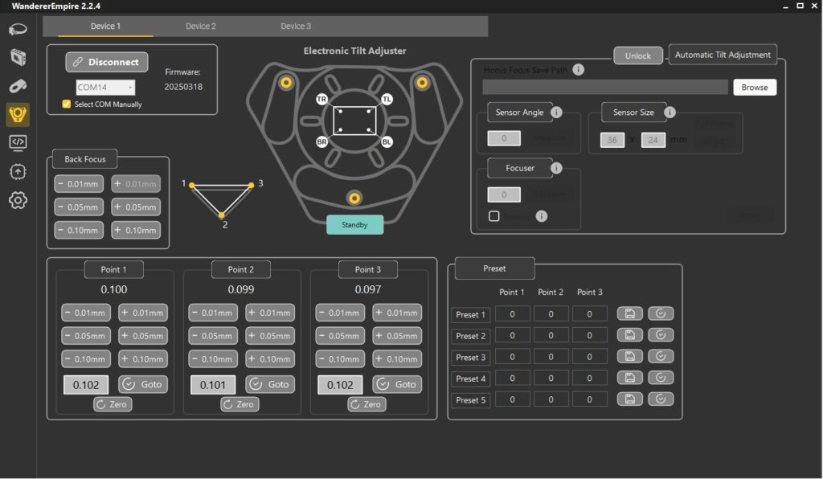823x479 pixels.
Task: Open the firmware upload chip sidebar icon
Action: tap(18, 171)
